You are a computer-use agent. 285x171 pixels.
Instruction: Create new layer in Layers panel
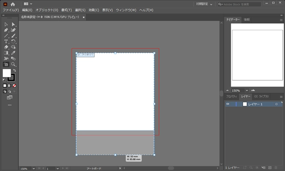[x=270, y=168]
